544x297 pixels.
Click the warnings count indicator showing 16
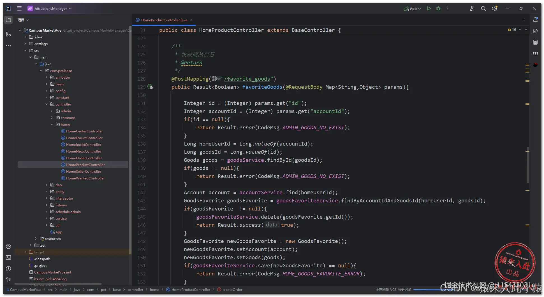pyautogui.click(x=512, y=29)
